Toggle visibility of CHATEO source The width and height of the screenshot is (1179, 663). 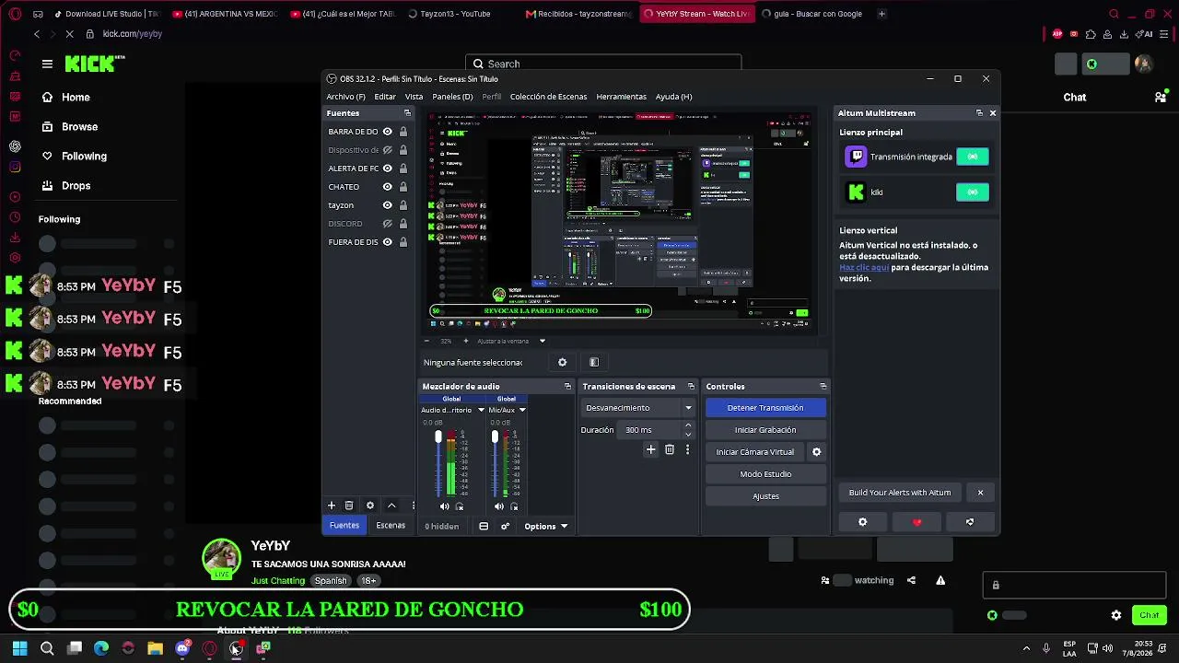tap(388, 187)
